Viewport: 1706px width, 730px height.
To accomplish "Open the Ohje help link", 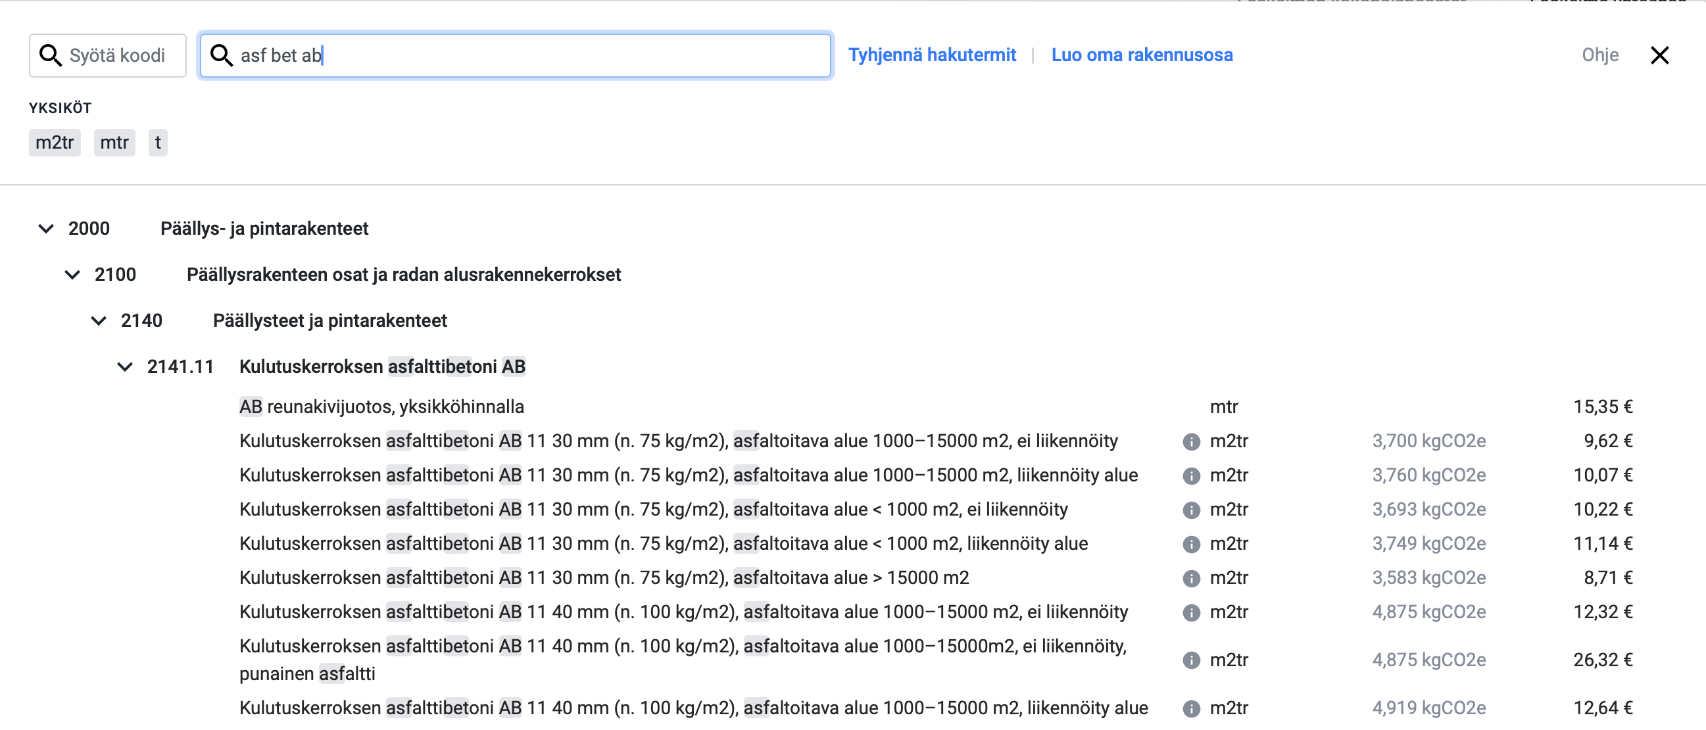I will [1600, 55].
